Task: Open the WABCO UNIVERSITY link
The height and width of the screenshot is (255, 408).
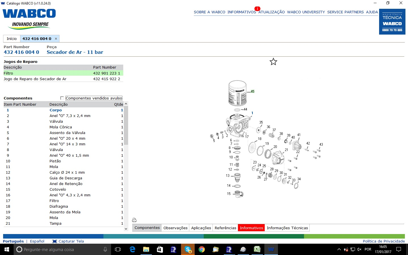Action: (306, 12)
